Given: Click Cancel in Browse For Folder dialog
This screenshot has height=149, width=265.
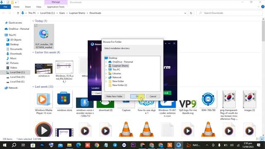Looking at the screenshot, I should pos(153,96).
